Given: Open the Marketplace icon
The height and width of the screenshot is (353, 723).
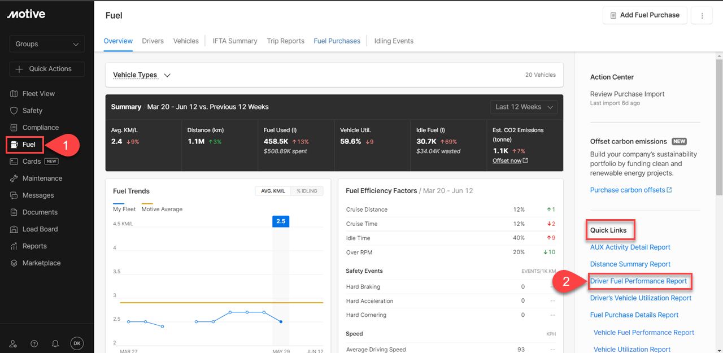Looking at the screenshot, I should 14,263.
